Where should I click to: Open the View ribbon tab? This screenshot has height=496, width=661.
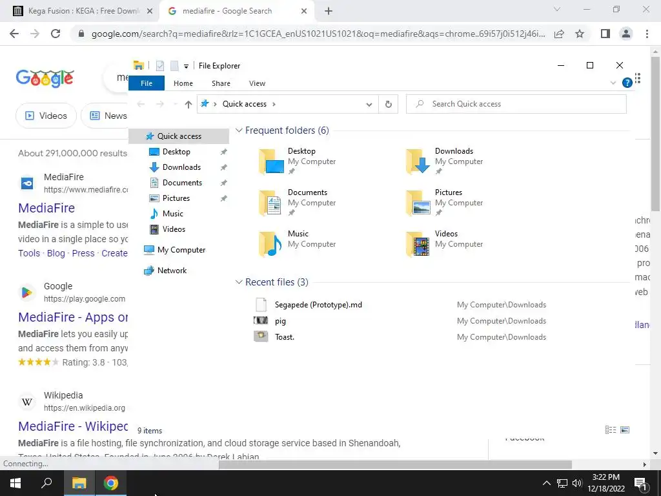(257, 83)
